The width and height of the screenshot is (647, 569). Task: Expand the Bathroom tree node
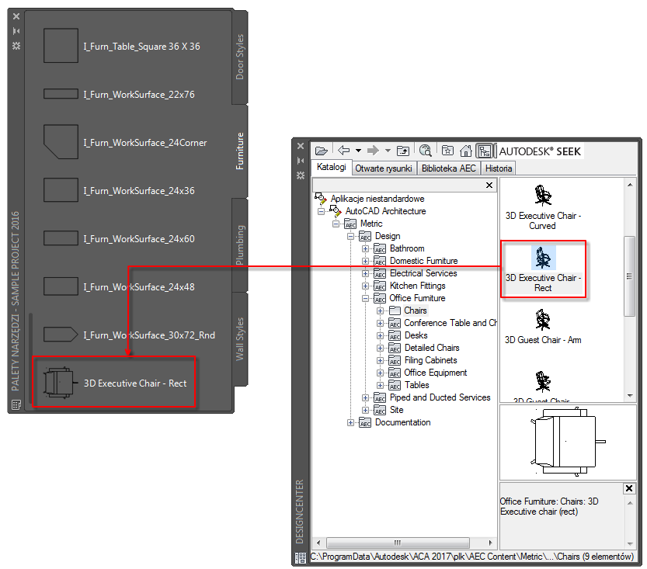[365, 248]
